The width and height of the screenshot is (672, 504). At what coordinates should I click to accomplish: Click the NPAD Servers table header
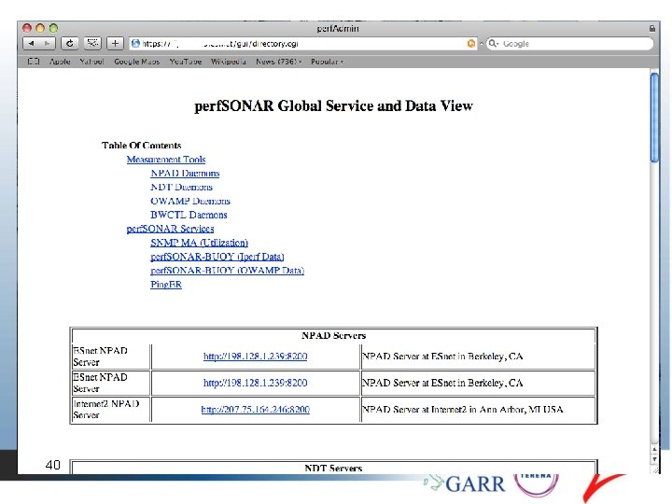(333, 336)
